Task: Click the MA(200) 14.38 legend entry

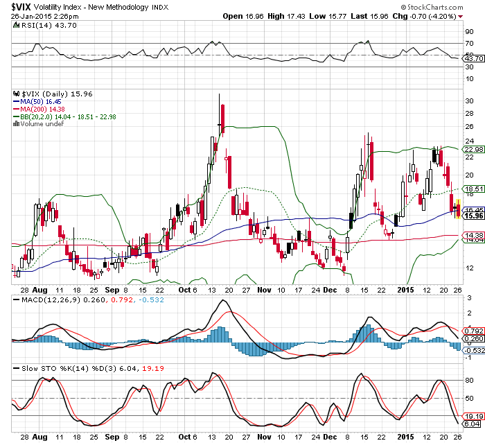Action: [42, 110]
